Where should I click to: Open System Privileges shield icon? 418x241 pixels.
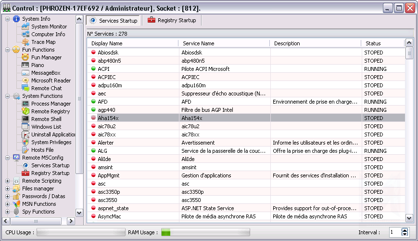[x=25, y=142]
